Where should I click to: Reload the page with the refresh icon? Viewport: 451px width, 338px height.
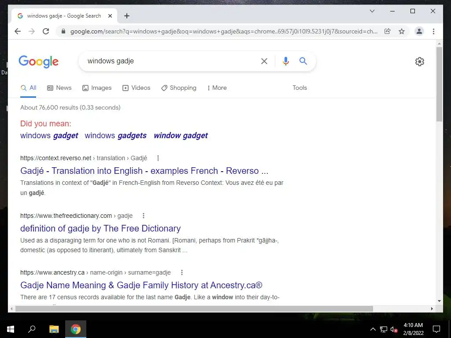46,31
